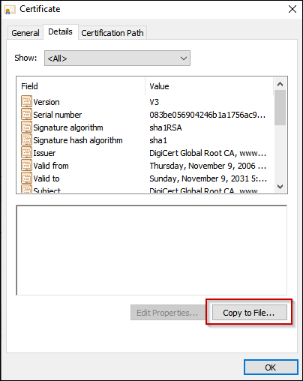Screen dimensions: 303x381
Task: Switch to the General tab
Action: coord(25,33)
